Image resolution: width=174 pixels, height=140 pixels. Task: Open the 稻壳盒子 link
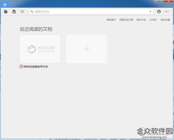(x=111, y=20)
